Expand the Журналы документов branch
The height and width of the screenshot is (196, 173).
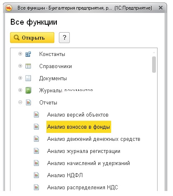[20, 90]
